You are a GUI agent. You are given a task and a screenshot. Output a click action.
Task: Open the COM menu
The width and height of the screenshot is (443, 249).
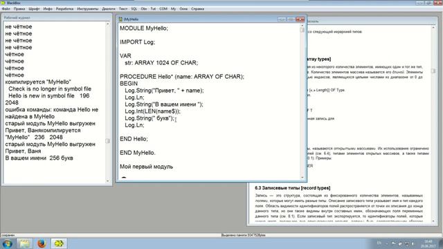163,9
